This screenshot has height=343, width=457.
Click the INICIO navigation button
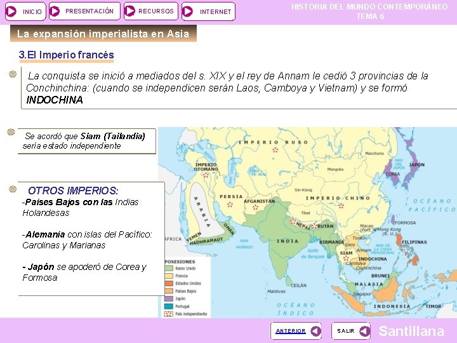(25, 11)
